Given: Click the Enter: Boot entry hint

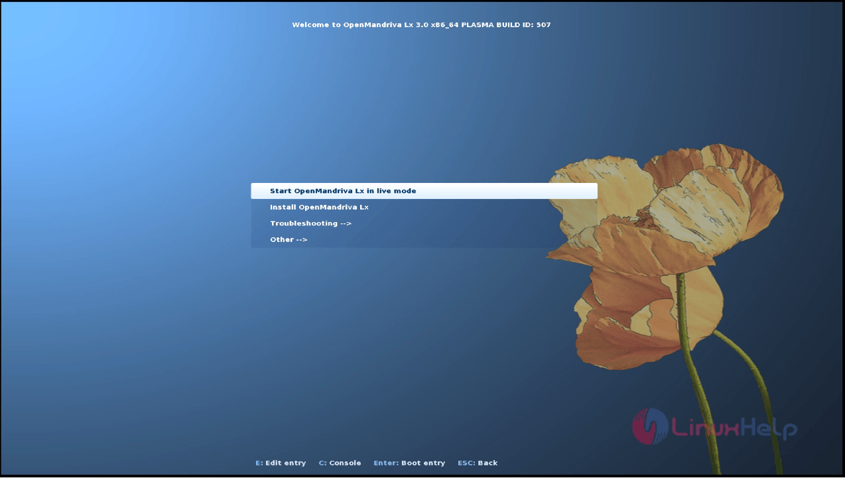Looking at the screenshot, I should 409,463.
